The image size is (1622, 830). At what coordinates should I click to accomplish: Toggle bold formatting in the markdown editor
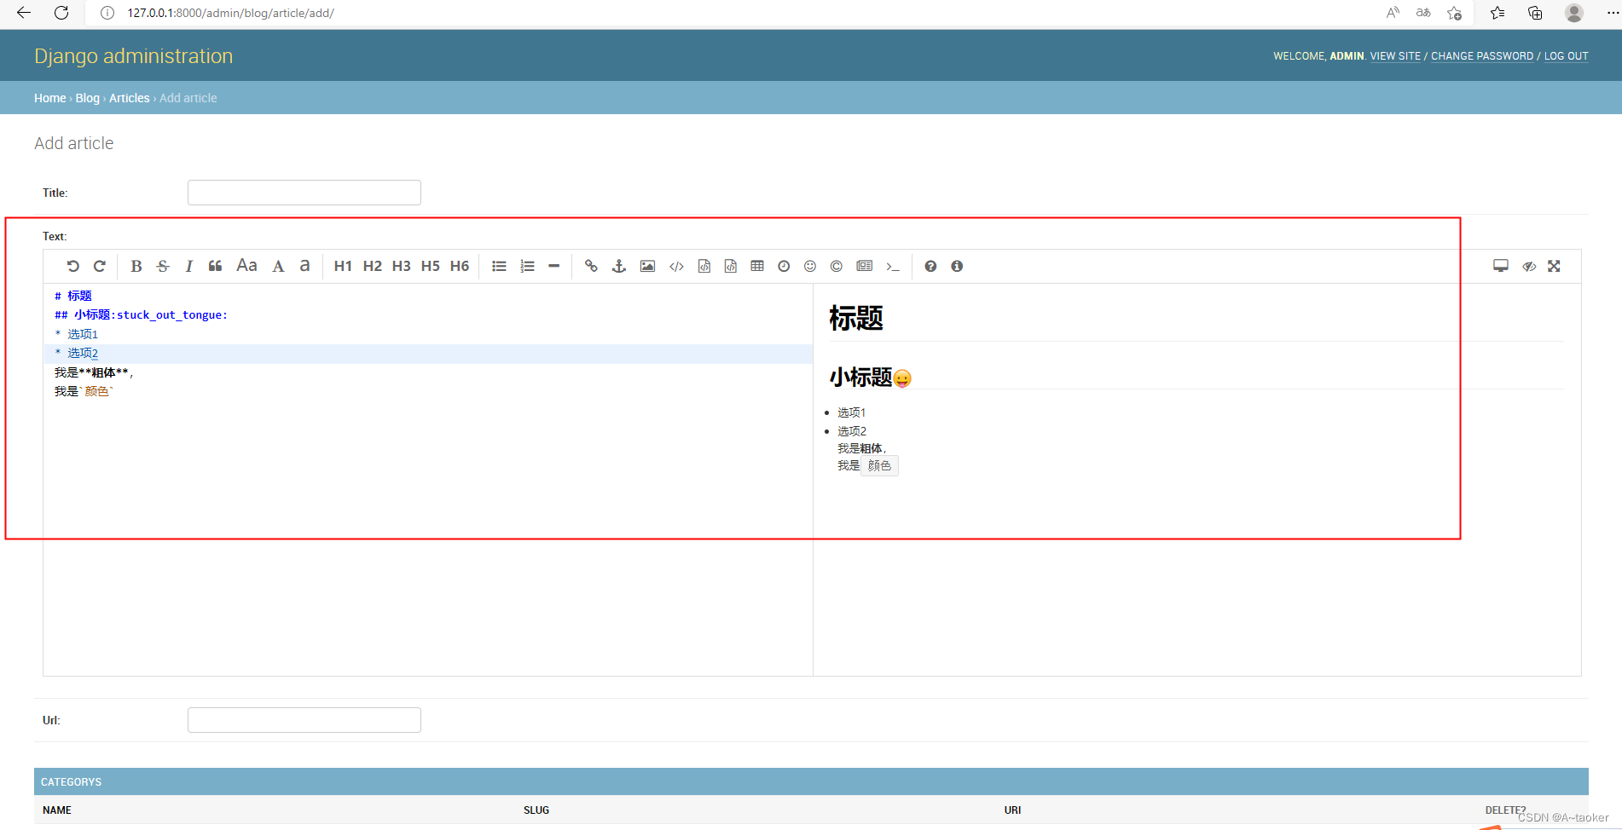pos(136,266)
